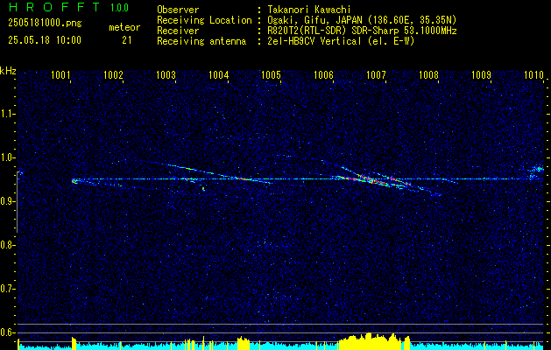Click the Receiver label
This screenshot has height=350, width=551.
pos(178,31)
